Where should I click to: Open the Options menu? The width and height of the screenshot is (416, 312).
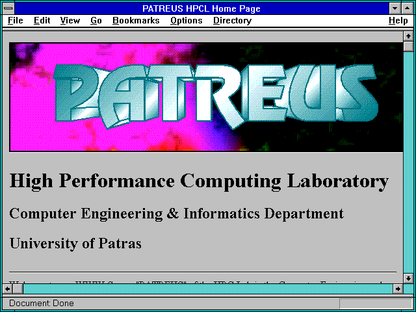187,21
